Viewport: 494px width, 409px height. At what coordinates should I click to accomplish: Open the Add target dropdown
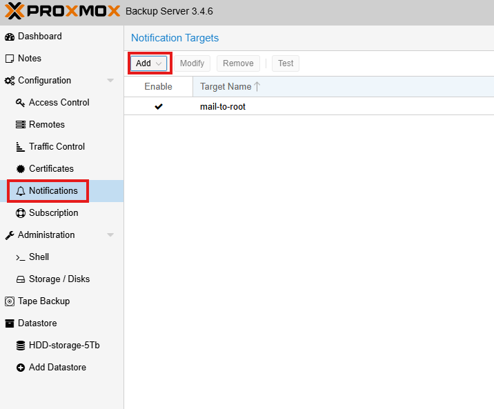(149, 63)
